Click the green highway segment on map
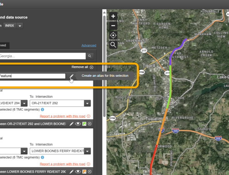The image size is (229, 175). pos(170,87)
